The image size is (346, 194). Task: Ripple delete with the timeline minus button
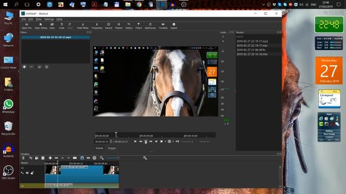click(x=56, y=158)
